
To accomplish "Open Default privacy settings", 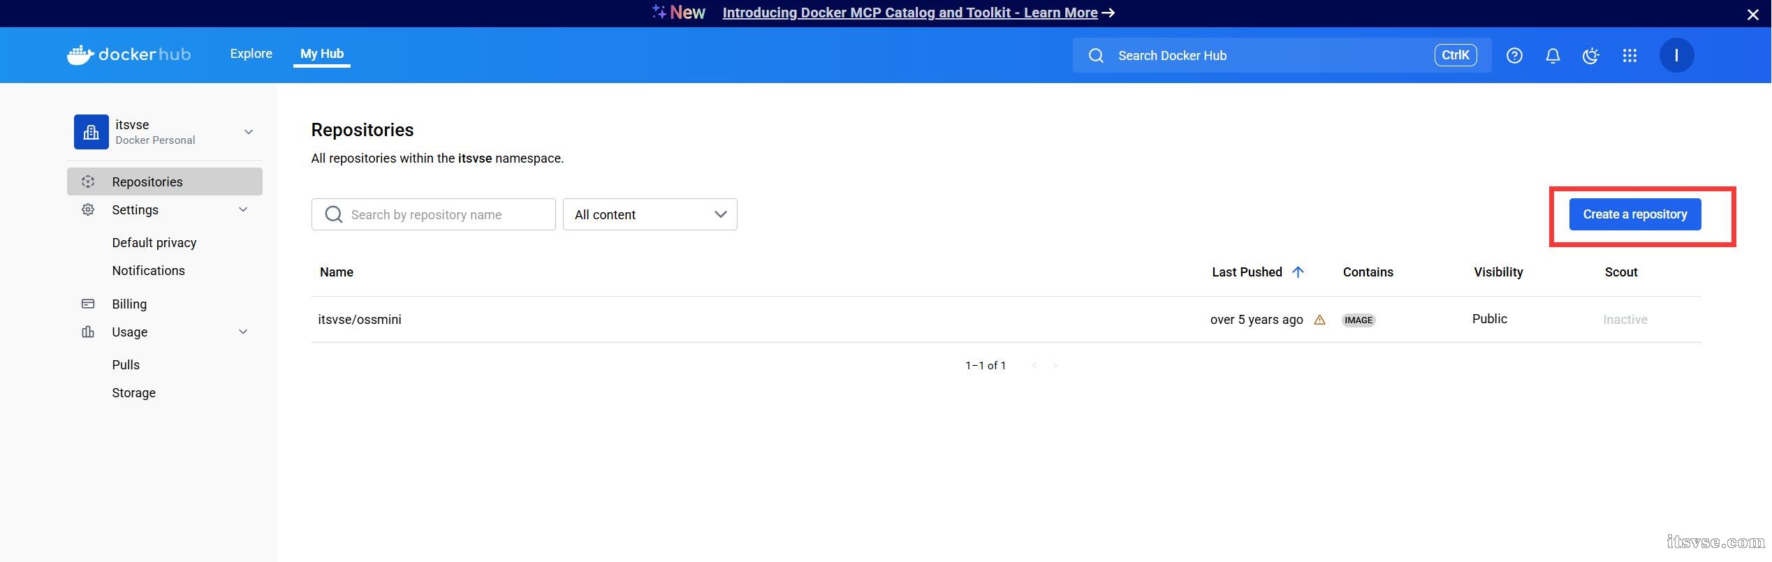I will (x=154, y=242).
